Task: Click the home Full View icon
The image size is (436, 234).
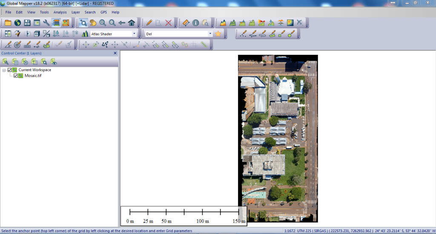Action: click(132, 23)
